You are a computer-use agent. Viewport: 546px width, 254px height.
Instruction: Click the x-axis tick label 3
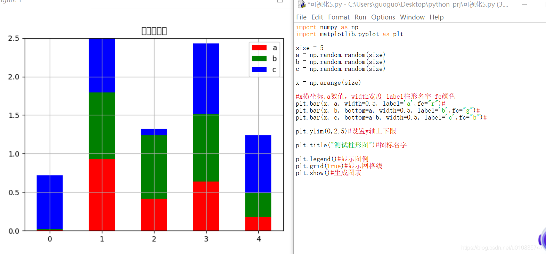pos(206,239)
